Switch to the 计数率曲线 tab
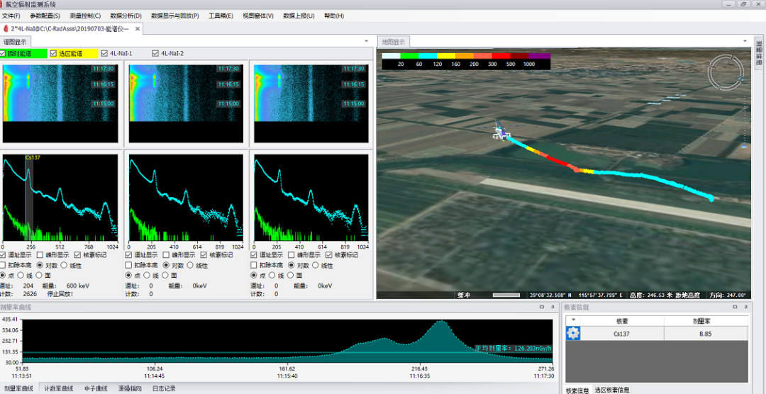Screen dimensions: 766x394 pyautogui.click(x=59, y=388)
